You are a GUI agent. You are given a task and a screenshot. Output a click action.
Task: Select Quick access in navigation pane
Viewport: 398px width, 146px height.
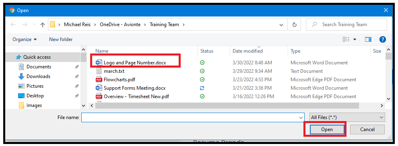[x=37, y=57]
